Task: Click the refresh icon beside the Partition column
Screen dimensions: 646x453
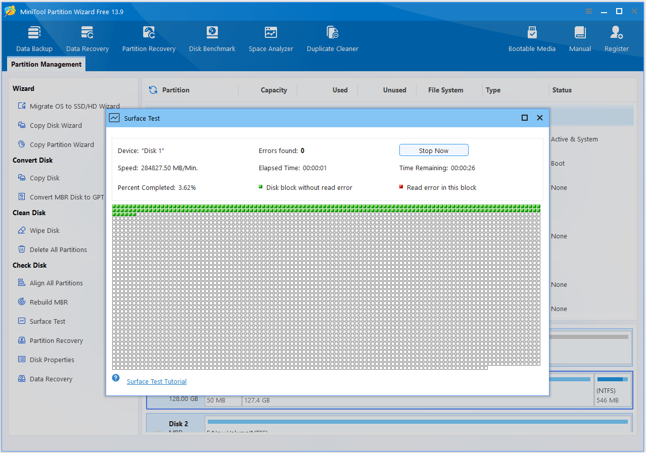Action: [153, 90]
